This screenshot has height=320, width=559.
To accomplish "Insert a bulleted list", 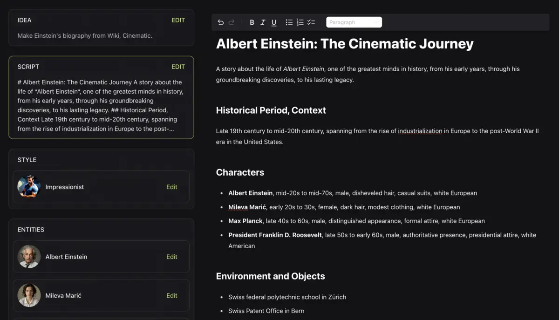I will coord(289,22).
